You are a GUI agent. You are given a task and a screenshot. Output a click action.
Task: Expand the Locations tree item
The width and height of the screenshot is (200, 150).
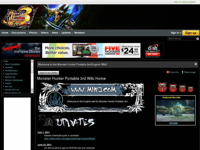(4, 67)
